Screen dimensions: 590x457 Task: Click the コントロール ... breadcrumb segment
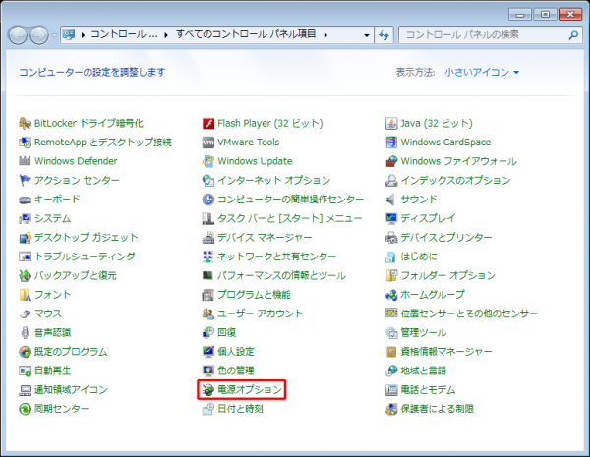(x=124, y=34)
